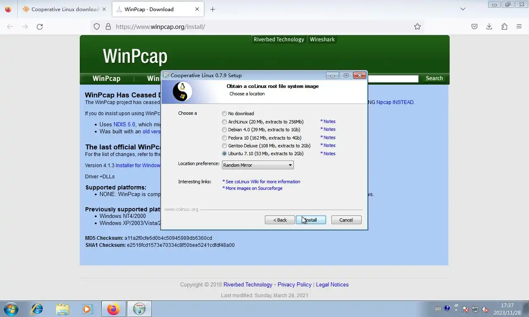This screenshot has height=317, width=529.
Task: Choose the ArchLinux radio option
Action: click(263, 122)
